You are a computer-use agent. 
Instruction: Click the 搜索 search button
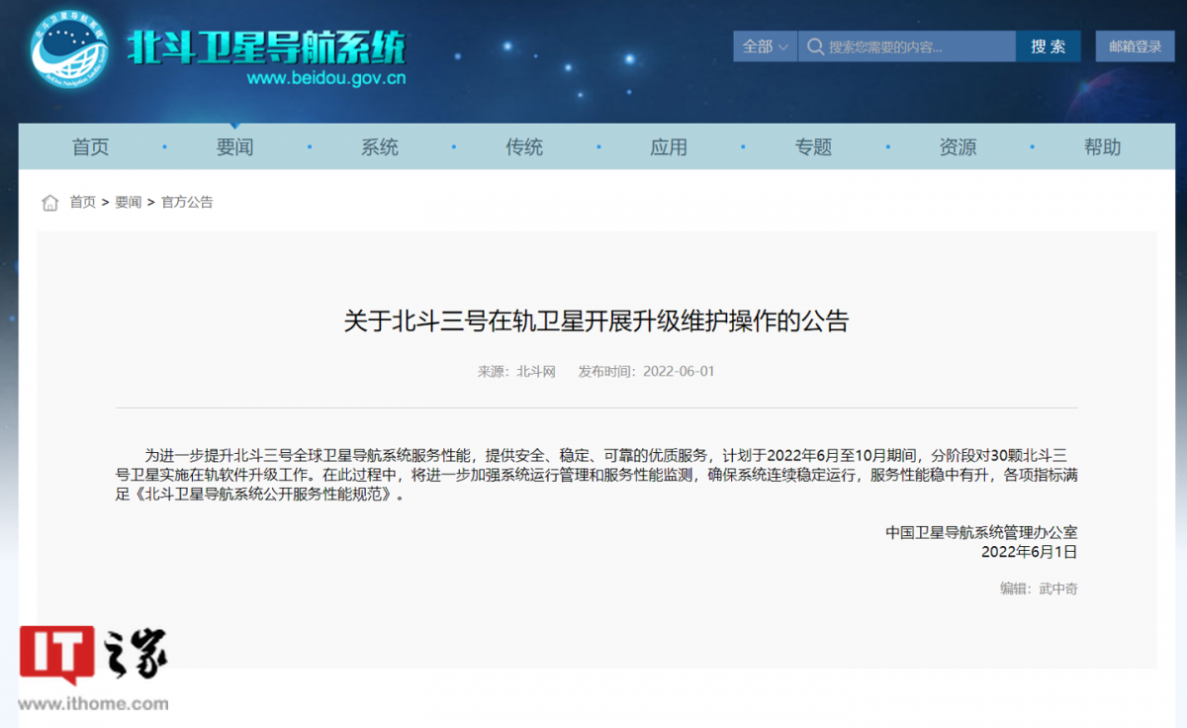[x=1048, y=46]
